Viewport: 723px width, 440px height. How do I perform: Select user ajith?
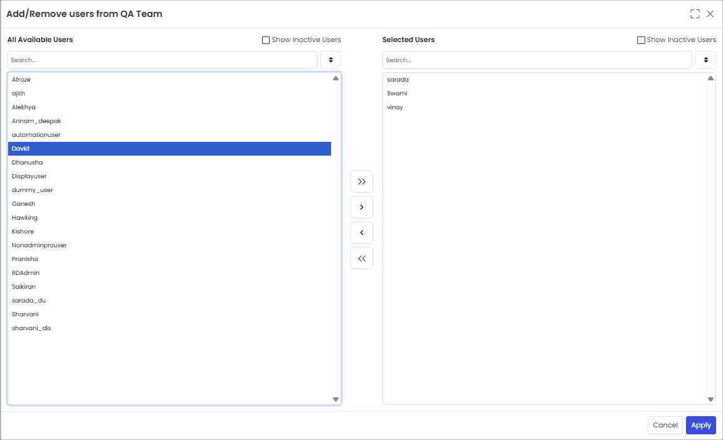[x=169, y=94]
